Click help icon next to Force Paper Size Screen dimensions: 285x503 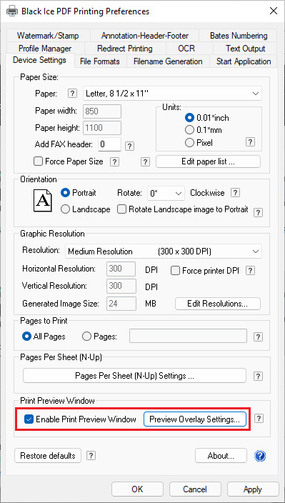coord(114,161)
